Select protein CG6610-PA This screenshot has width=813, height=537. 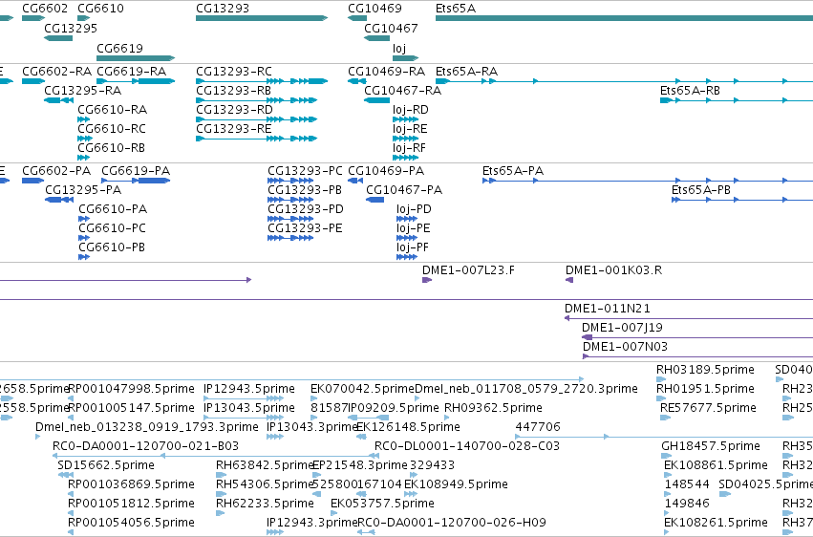[x=113, y=209]
